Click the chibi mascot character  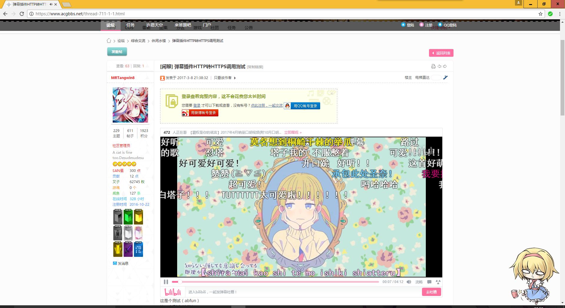[534, 276]
